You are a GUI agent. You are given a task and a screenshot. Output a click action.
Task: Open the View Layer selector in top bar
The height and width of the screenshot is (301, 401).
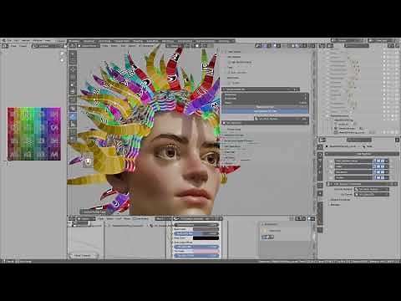pyautogui.click(x=383, y=41)
